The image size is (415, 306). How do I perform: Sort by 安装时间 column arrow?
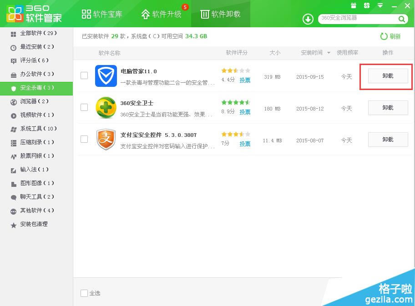coord(329,53)
